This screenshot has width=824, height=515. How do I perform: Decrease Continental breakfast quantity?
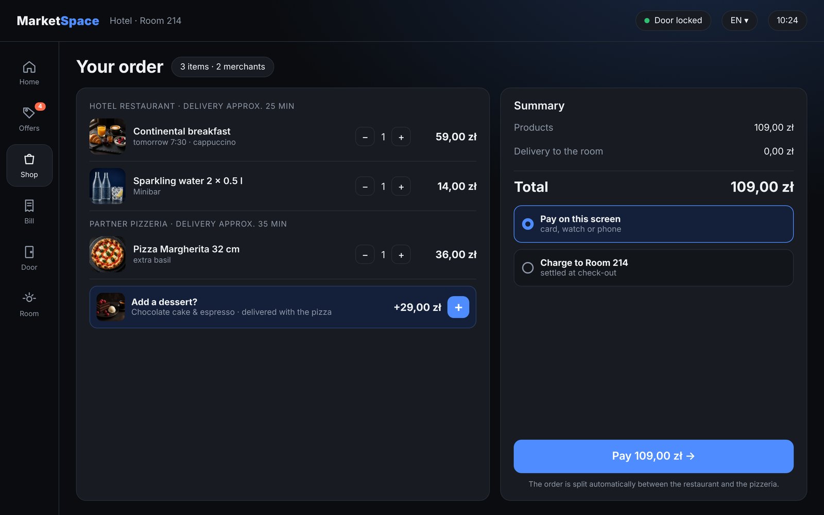(x=365, y=137)
